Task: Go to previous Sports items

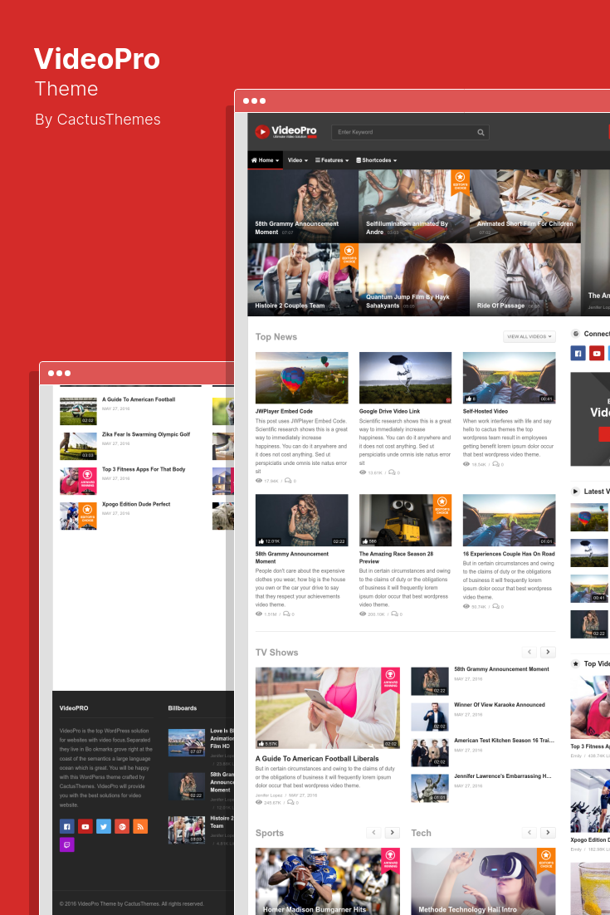Action: coord(373,833)
